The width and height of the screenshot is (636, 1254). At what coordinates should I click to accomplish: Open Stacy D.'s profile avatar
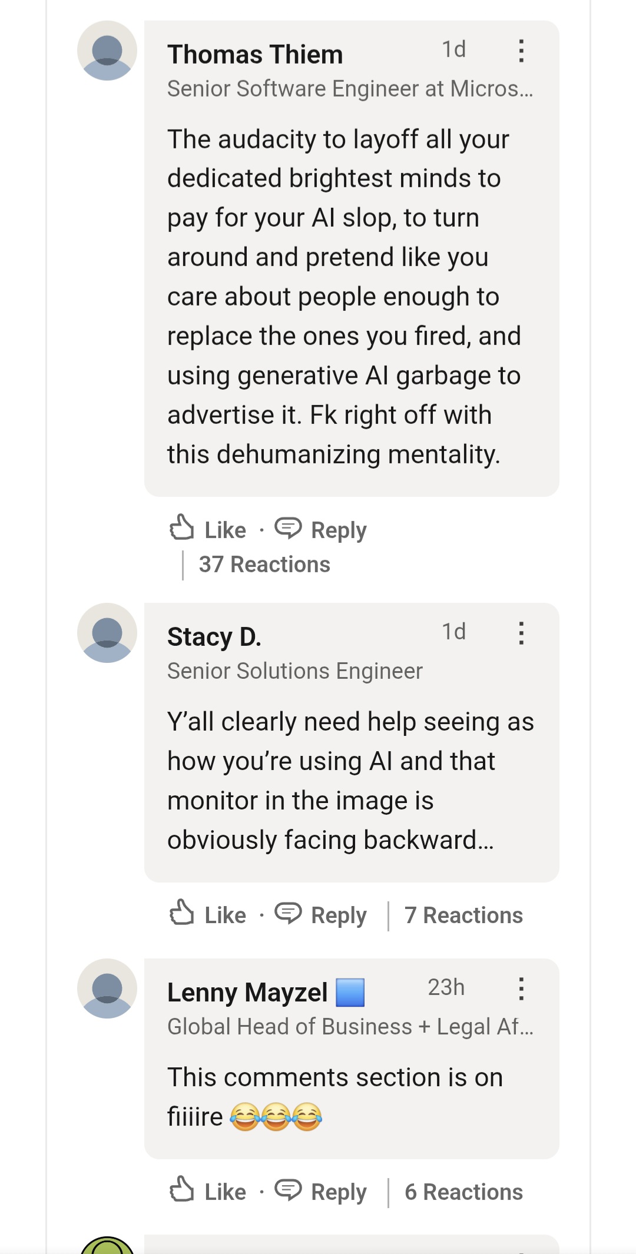107,633
